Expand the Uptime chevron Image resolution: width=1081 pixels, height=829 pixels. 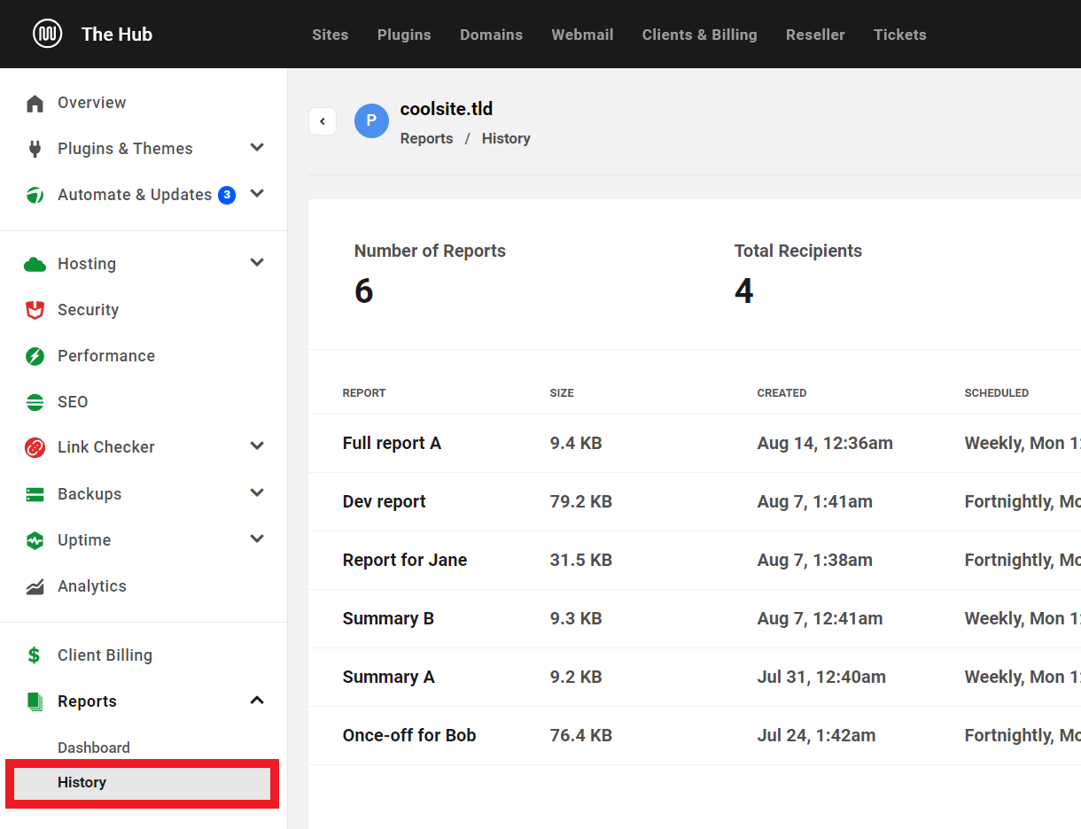point(257,539)
